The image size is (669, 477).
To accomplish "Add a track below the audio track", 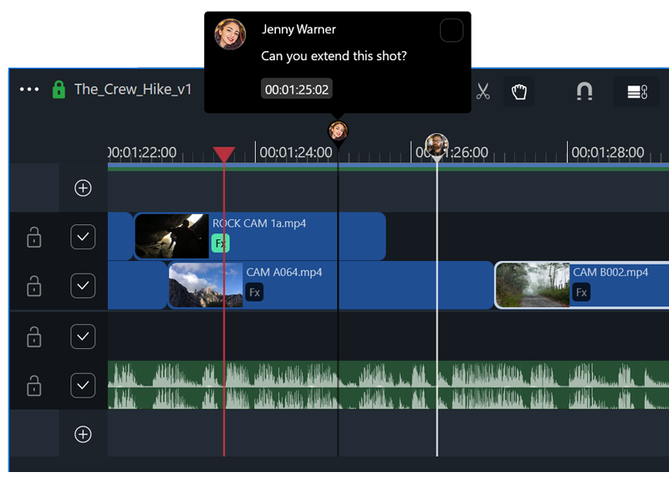I will [83, 434].
